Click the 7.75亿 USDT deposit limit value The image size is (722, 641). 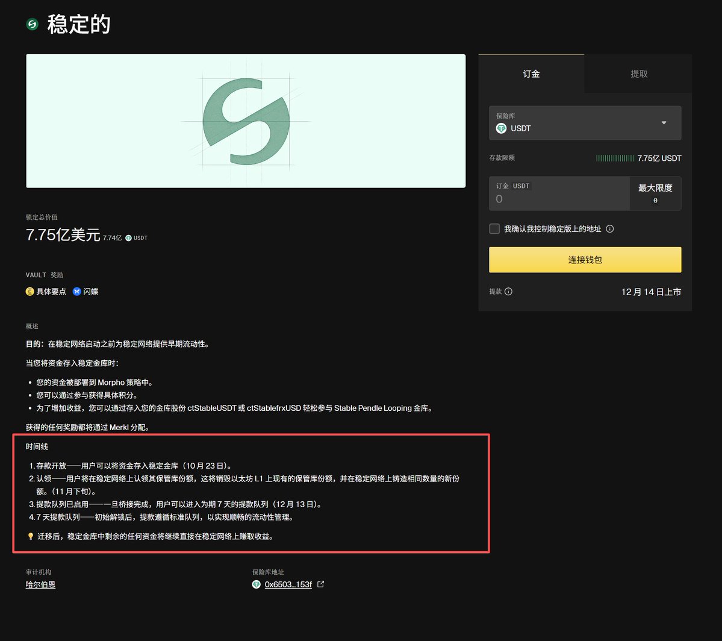[x=659, y=158]
